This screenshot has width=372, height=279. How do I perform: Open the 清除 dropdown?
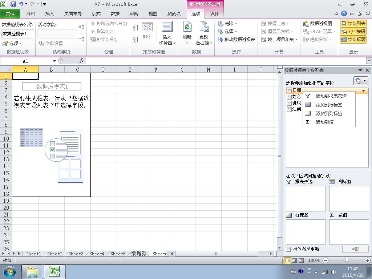tap(227, 24)
